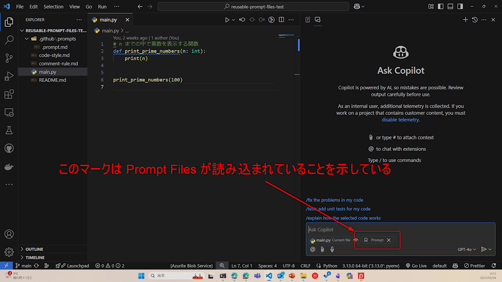This screenshot has width=502, height=282.
Task: Open code-style.md in the explorer
Action: pyautogui.click(x=53, y=55)
